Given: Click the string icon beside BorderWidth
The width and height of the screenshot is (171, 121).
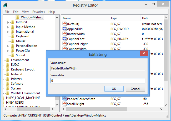Looking at the screenshot, I should point(64,34).
